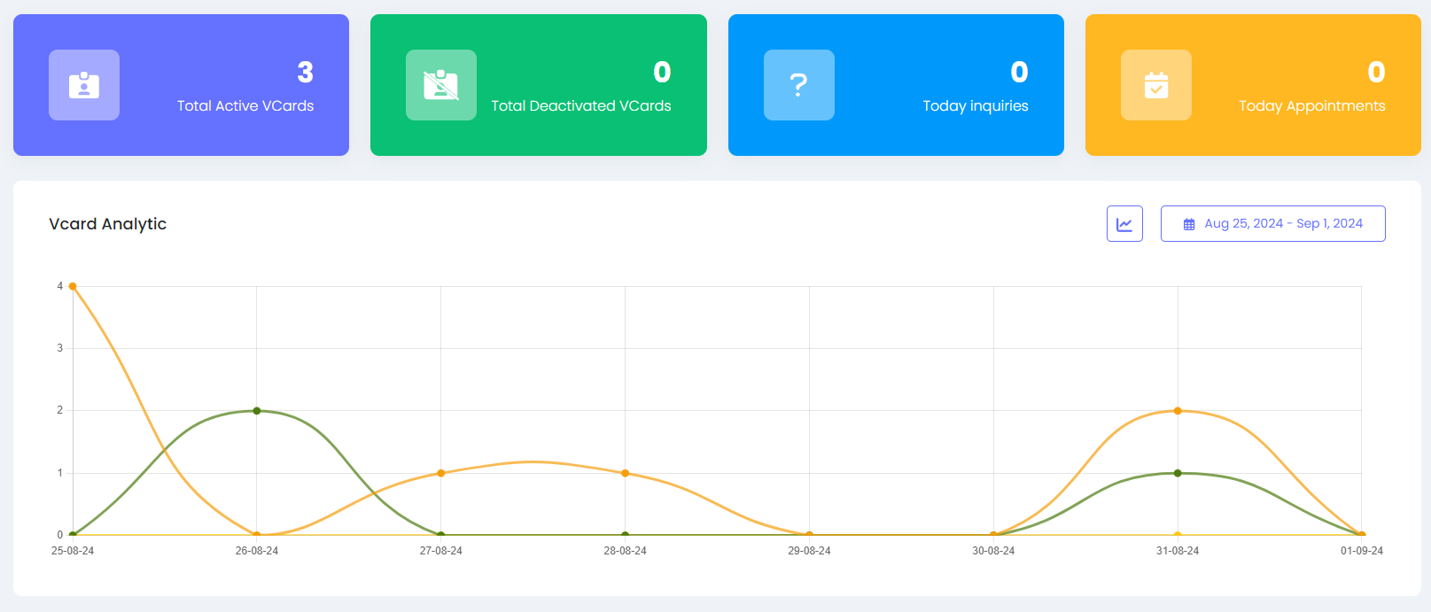Click green data point on 26-08-24
This screenshot has width=1431, height=612.
coord(257,411)
